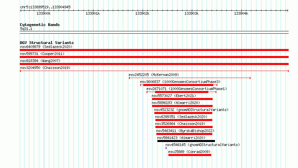Click the nsv4523232 red bar
This screenshot has width=298, height=168.
tap(183, 113)
